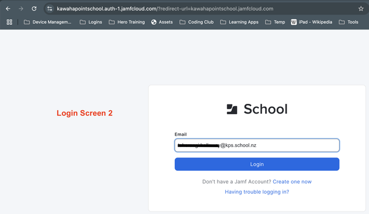Open the Temp bookmark folder
Screen dimensions: 369x214
point(275,22)
